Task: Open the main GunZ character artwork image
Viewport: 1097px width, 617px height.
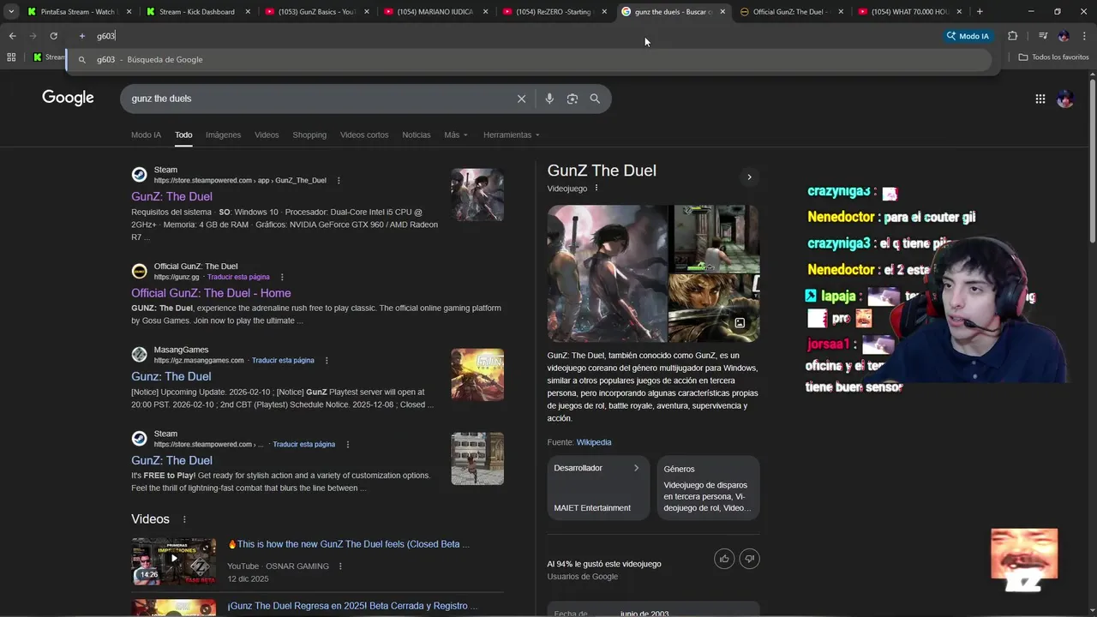Action: point(608,273)
